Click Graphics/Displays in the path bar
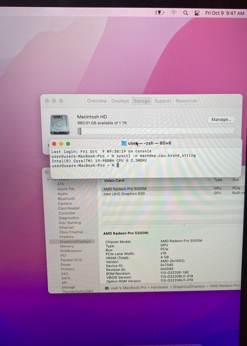 (x=189, y=287)
